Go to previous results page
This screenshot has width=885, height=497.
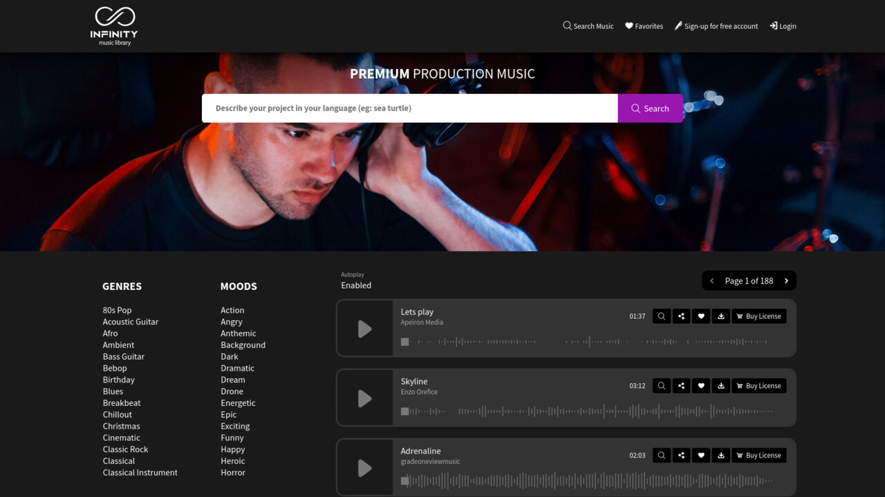coord(712,281)
